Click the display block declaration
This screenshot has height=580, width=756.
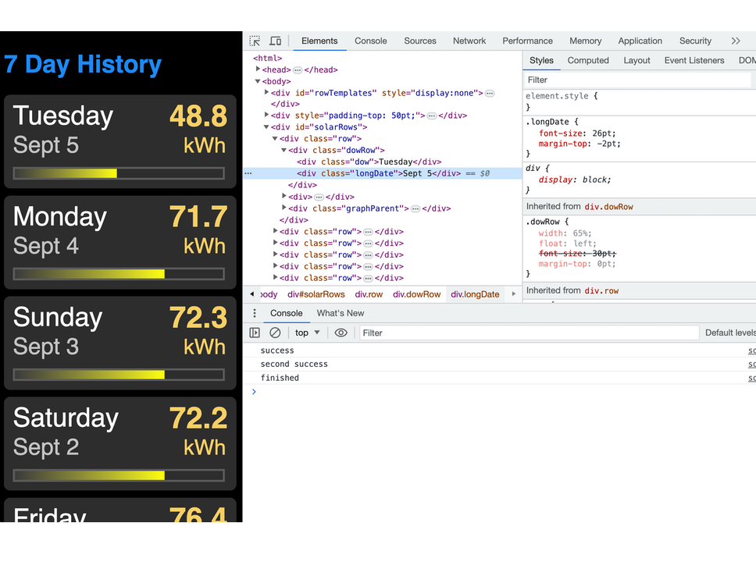click(x=575, y=180)
